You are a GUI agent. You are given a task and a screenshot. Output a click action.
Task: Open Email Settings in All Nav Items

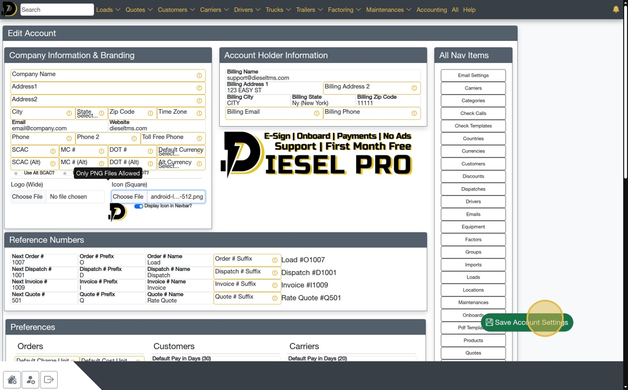point(473,75)
